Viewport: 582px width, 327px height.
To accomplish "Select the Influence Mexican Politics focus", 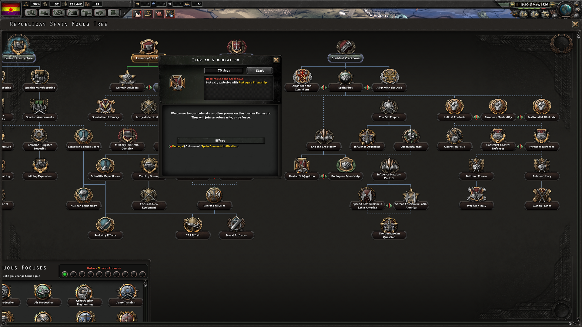I will tap(389, 169).
